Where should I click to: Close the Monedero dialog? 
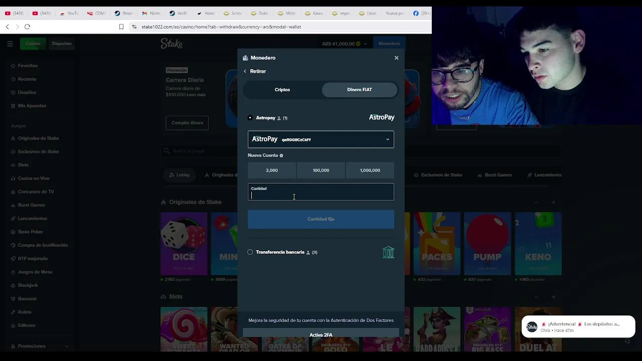click(396, 58)
